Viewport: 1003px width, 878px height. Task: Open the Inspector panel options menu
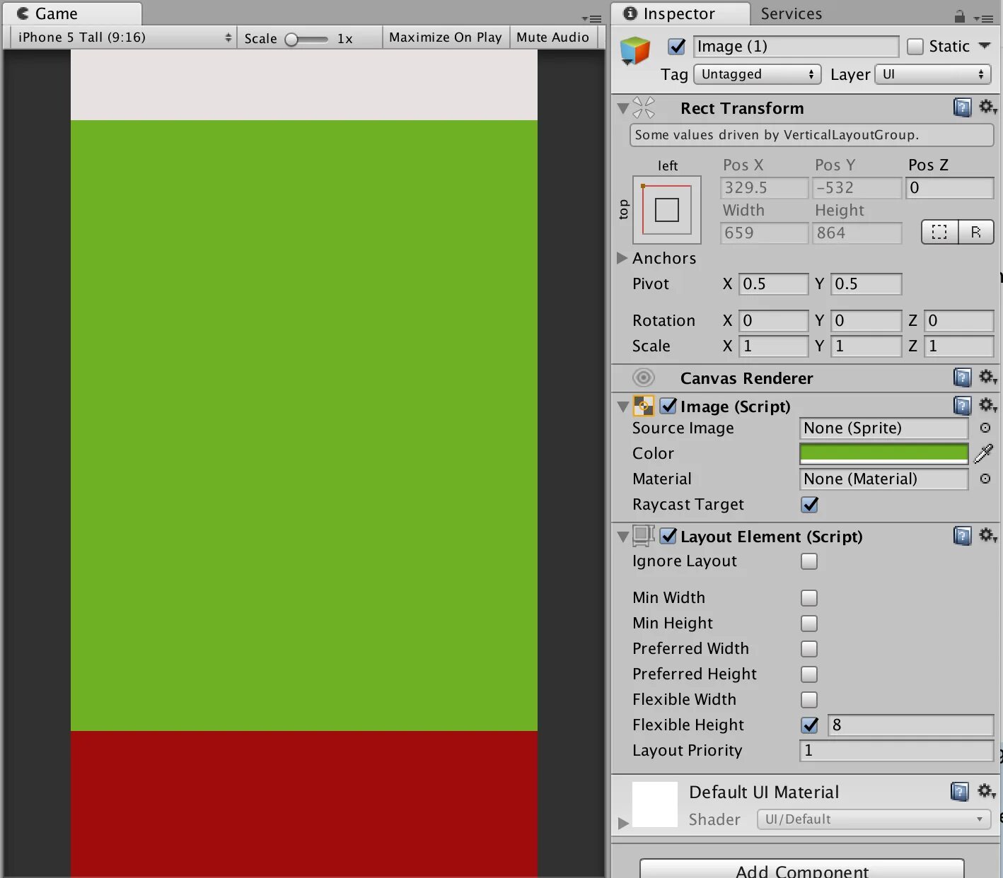point(983,18)
